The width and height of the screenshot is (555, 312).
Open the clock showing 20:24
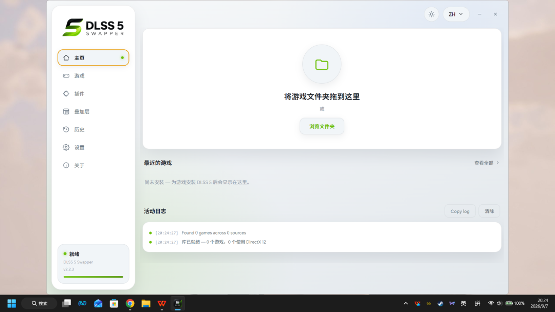[540, 303]
